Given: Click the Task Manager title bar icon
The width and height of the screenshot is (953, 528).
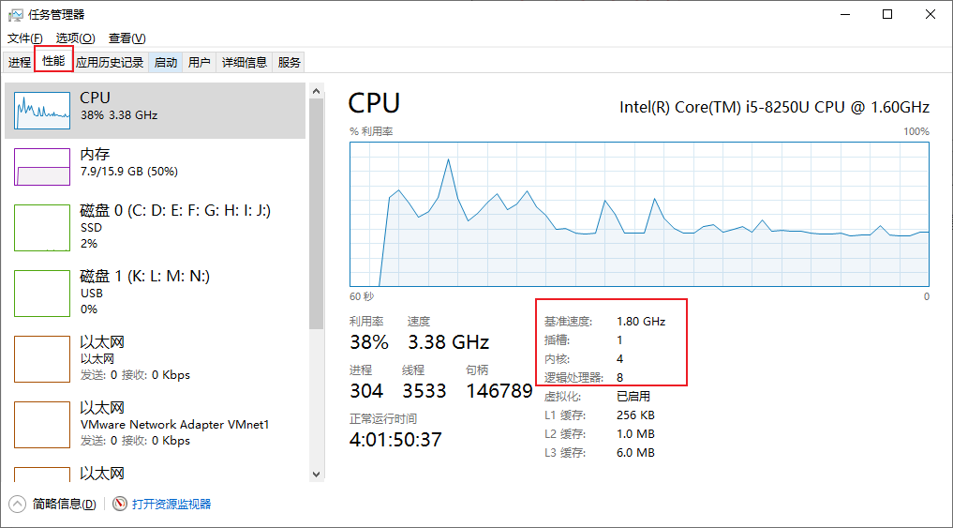Looking at the screenshot, I should [x=15, y=14].
